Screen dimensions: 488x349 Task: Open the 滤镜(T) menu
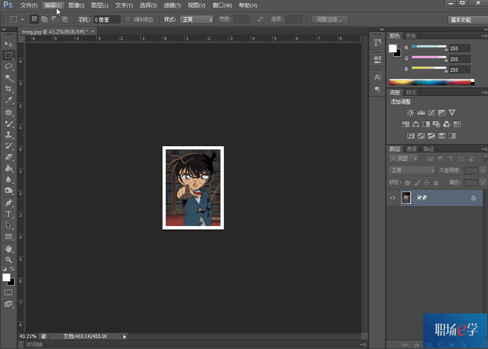click(x=172, y=6)
